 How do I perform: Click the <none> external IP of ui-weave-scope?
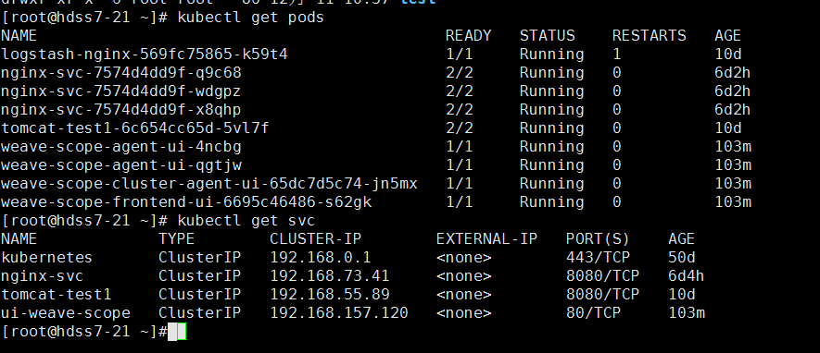464,313
